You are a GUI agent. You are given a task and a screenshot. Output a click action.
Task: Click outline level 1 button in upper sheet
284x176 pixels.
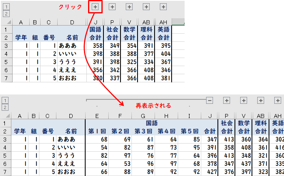(x=6, y=7)
